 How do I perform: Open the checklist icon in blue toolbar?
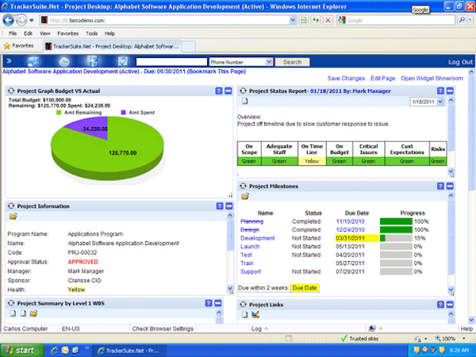pos(123,61)
